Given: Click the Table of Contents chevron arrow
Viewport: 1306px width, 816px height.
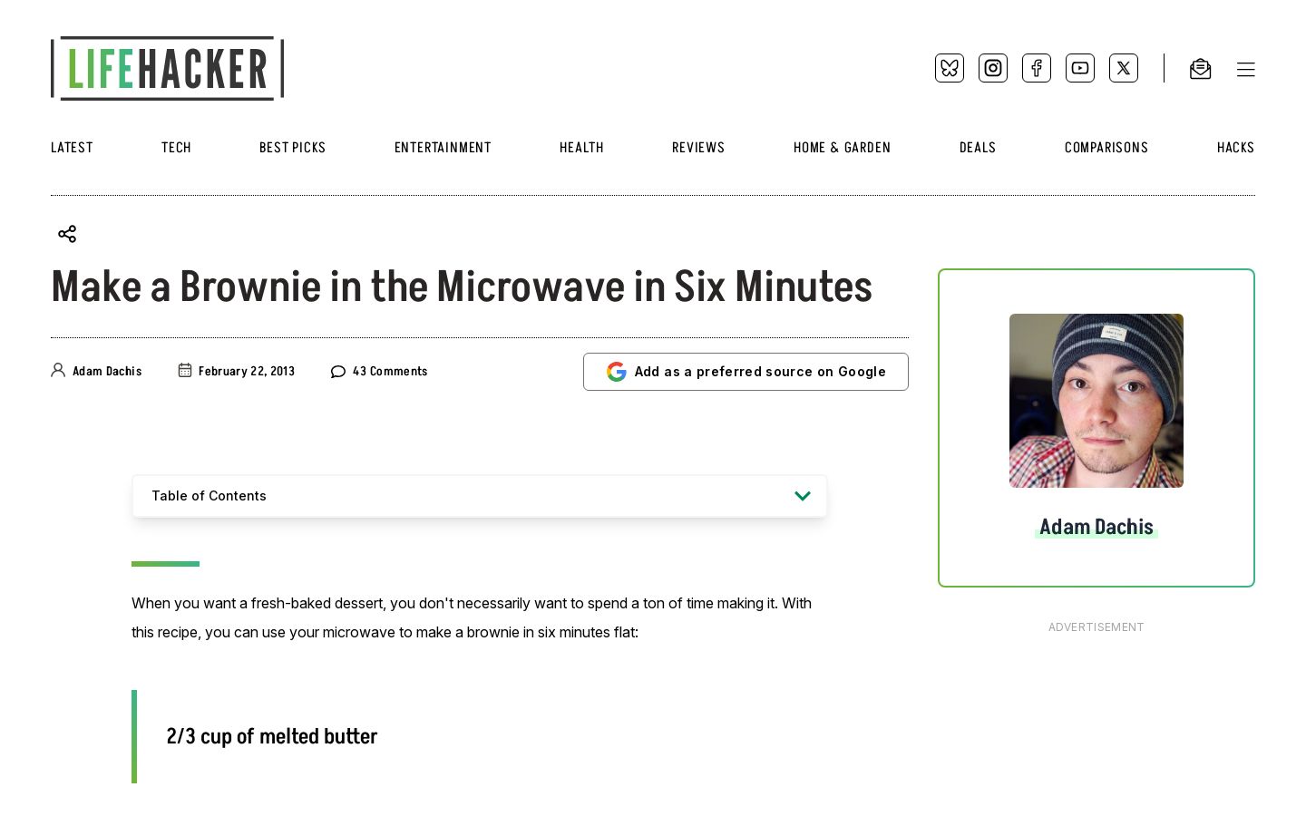Looking at the screenshot, I should click(x=803, y=496).
